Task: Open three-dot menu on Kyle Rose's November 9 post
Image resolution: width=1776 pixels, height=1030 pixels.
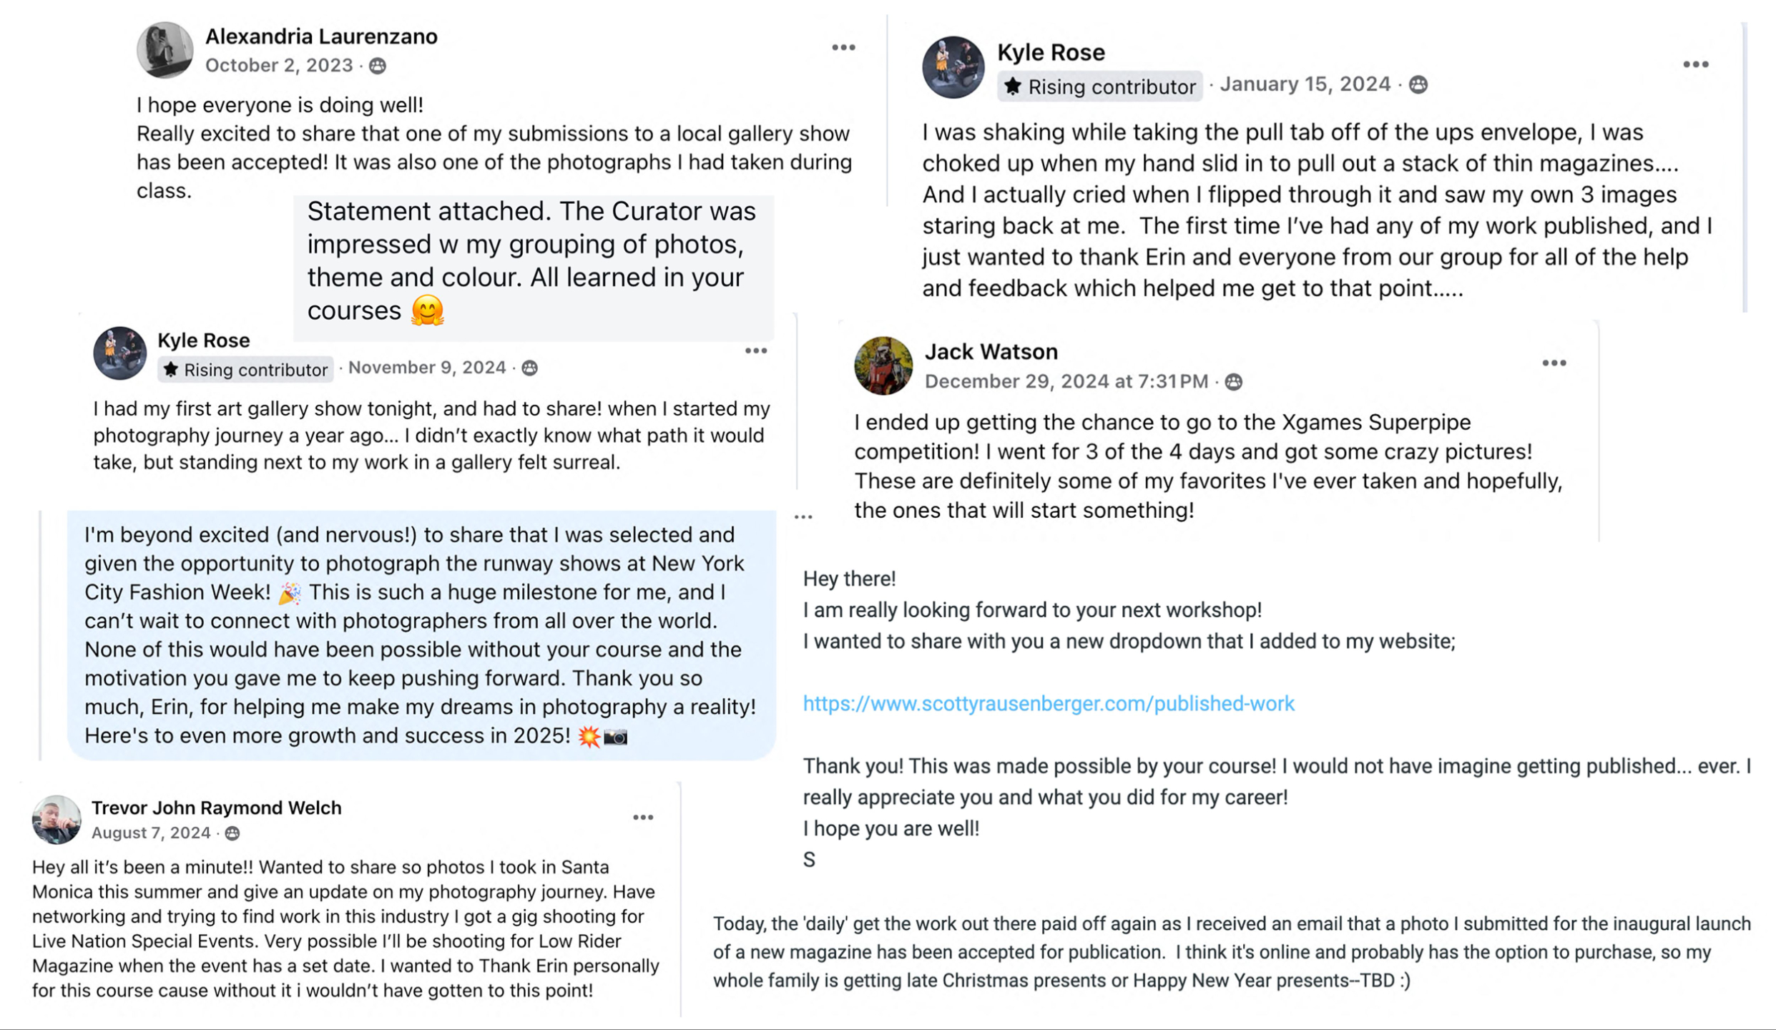Action: (755, 351)
